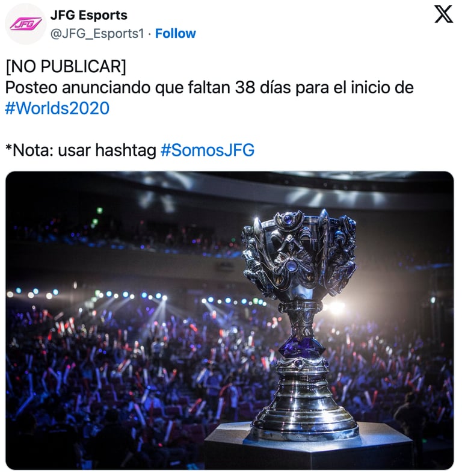Visit the @JFG_Esports1 handle link
The width and height of the screenshot is (462, 476).
97,34
